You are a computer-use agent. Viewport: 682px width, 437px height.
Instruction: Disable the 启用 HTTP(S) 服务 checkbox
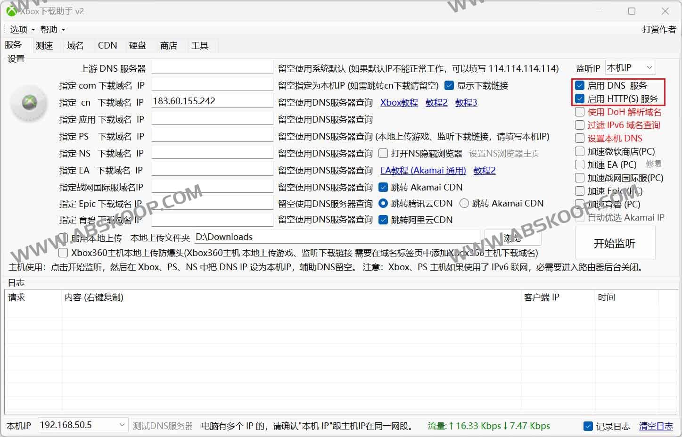coord(579,99)
